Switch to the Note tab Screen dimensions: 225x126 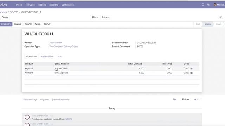pyautogui.click(x=60, y=56)
